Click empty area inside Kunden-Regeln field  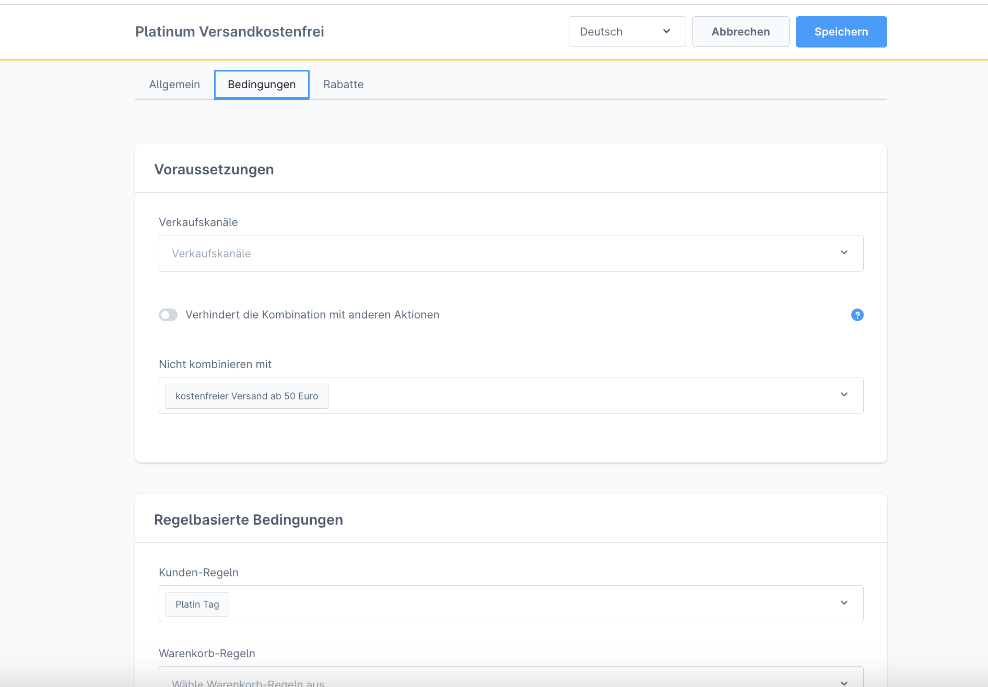[x=522, y=603]
